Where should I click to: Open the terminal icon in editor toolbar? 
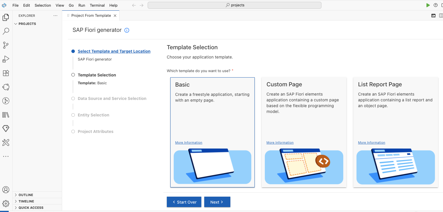(433, 16)
